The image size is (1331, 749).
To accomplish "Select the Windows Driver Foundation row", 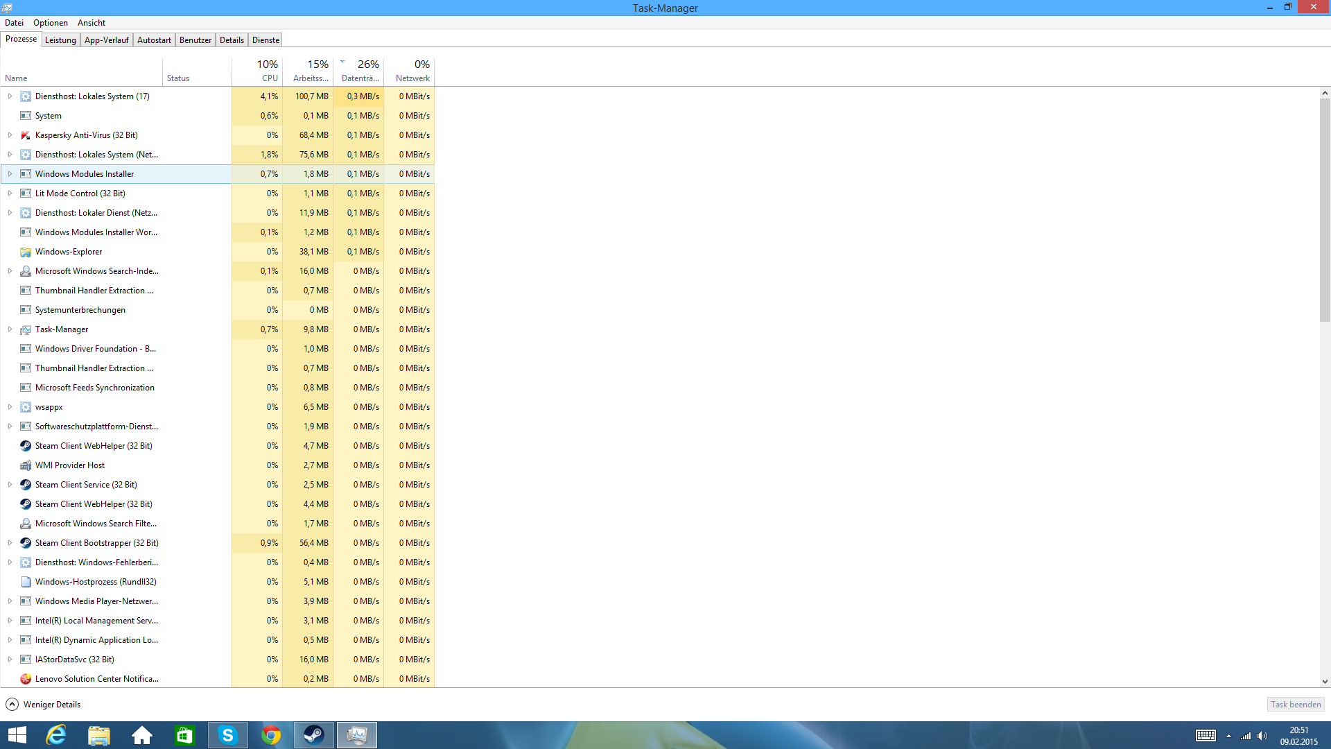I will tap(218, 349).
